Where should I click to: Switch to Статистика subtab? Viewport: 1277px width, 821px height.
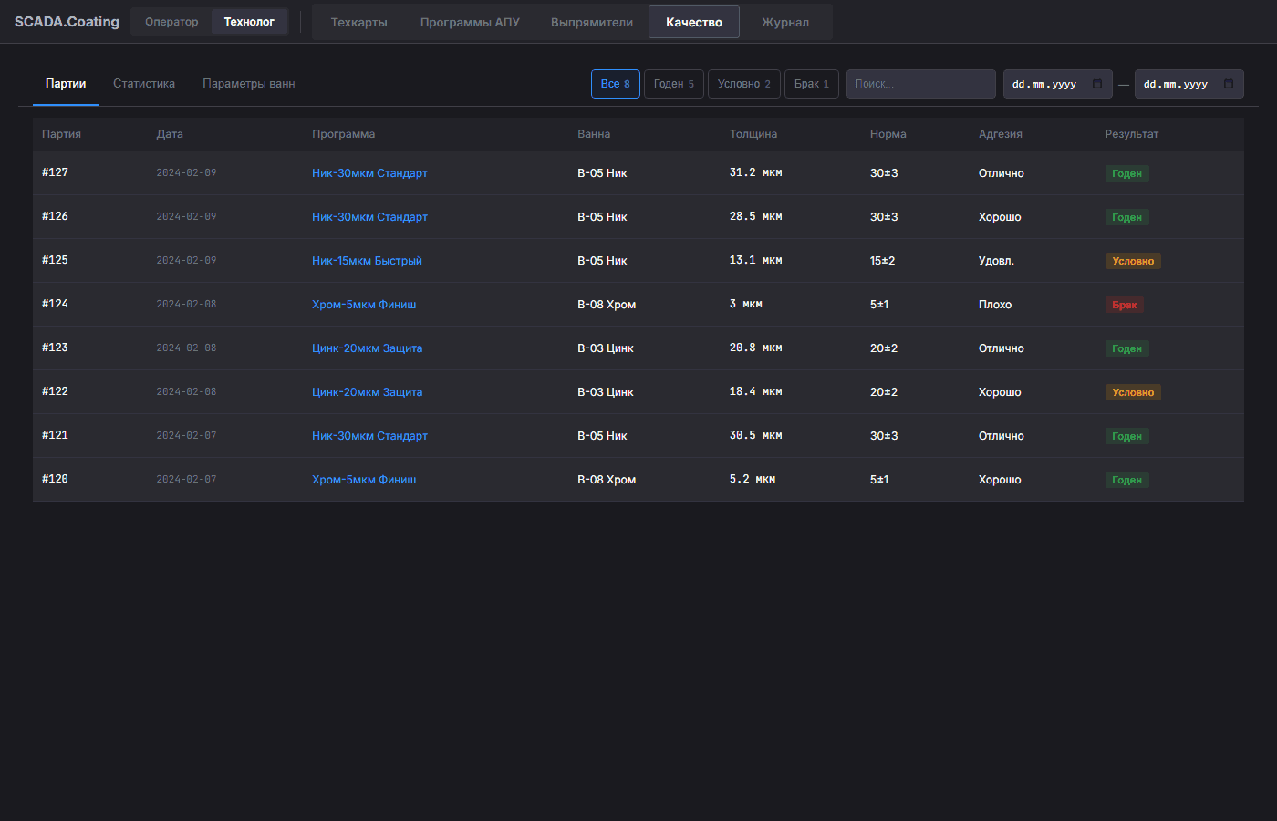144,84
